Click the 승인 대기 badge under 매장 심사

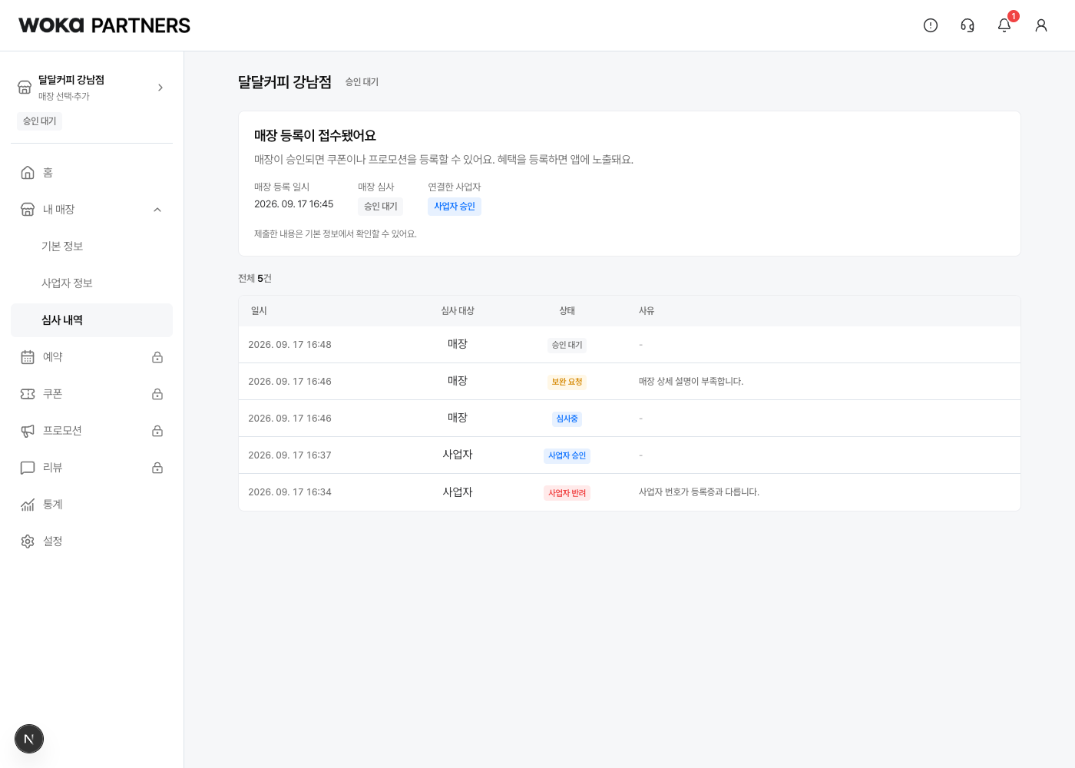point(380,207)
